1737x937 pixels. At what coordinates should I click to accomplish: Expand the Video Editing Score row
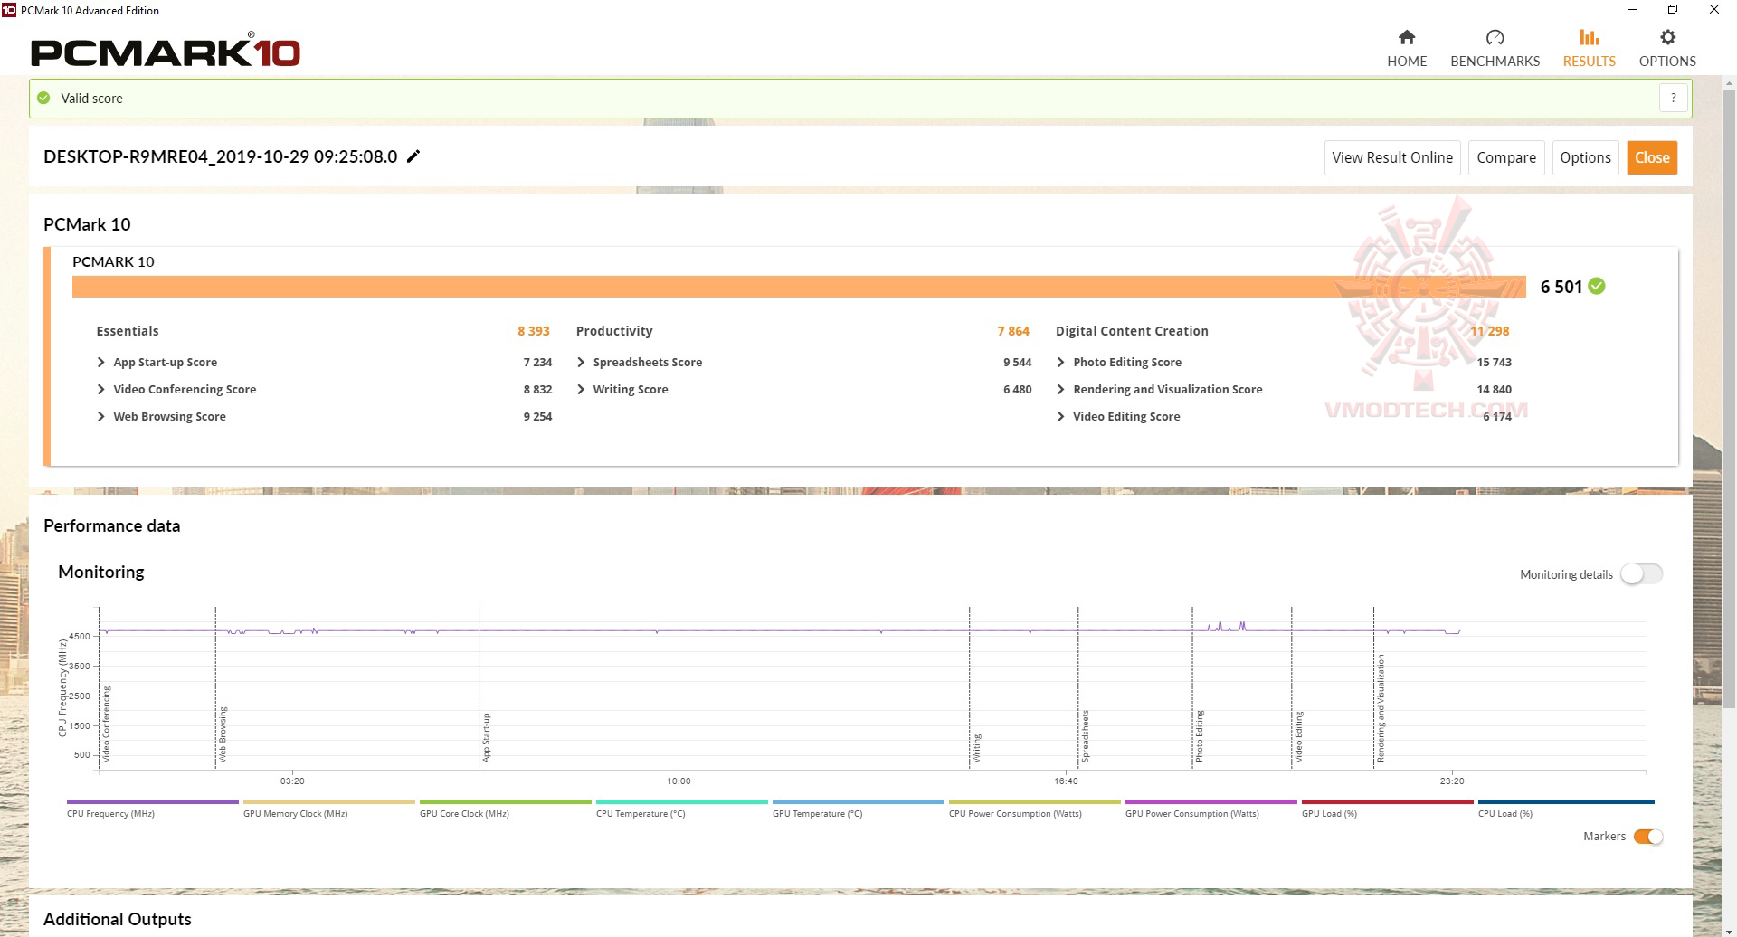[x=1060, y=416]
